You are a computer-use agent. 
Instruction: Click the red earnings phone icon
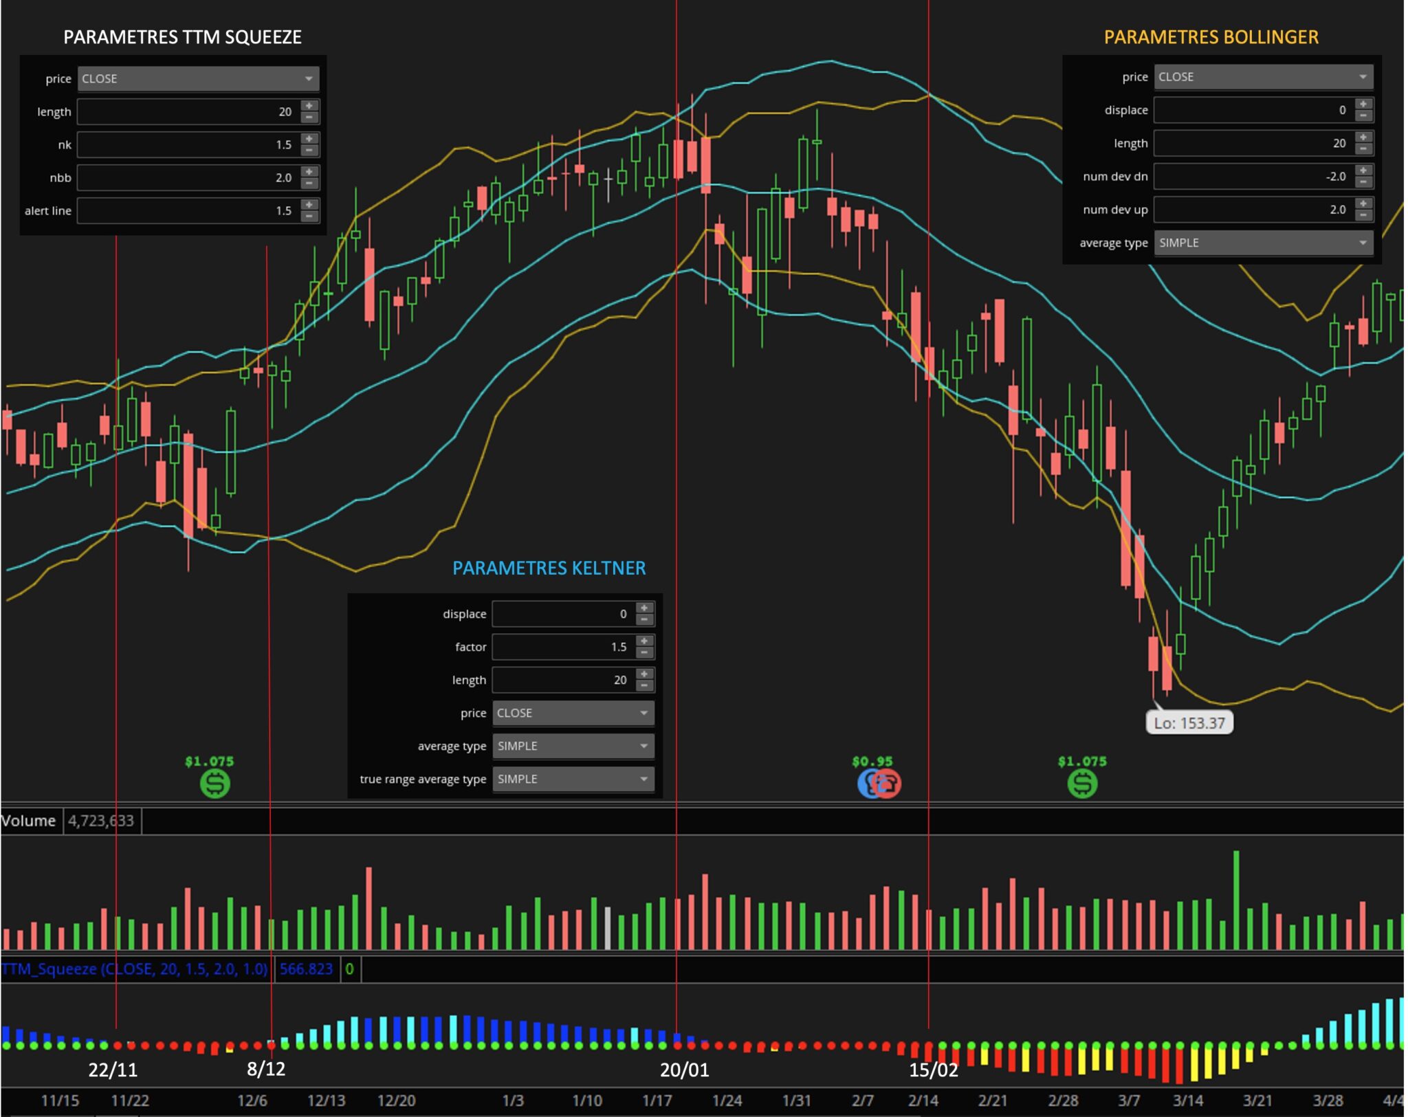(888, 784)
